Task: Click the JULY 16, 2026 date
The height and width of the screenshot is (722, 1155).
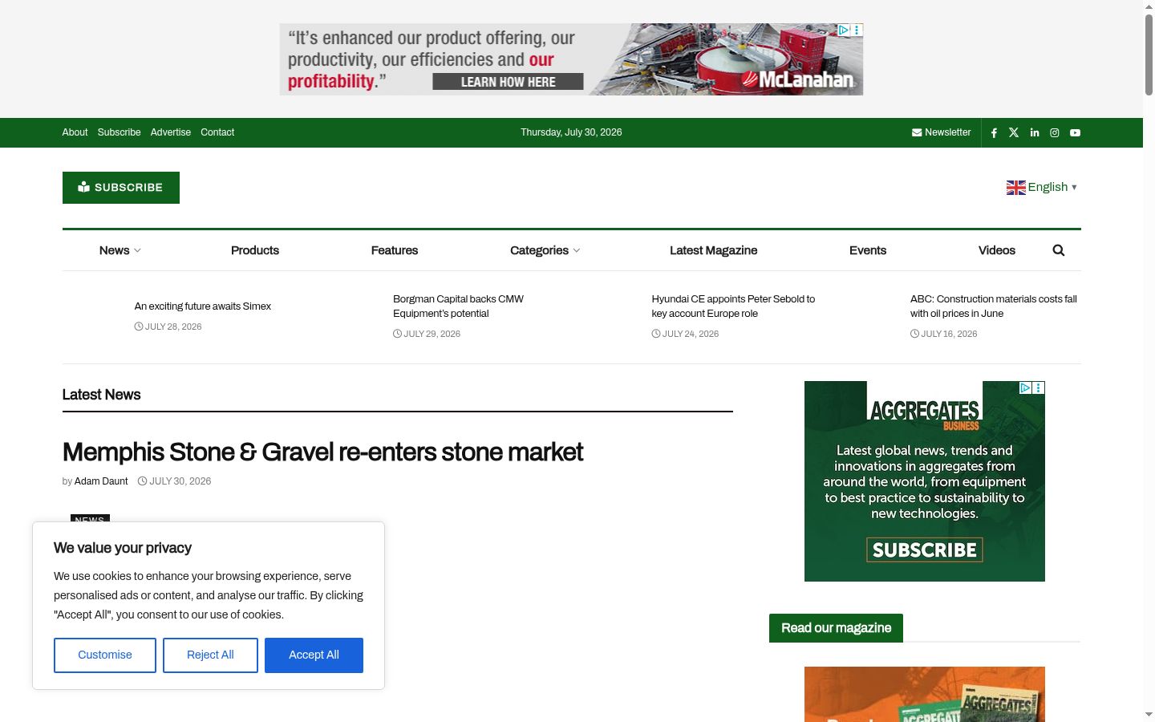Action: (943, 334)
